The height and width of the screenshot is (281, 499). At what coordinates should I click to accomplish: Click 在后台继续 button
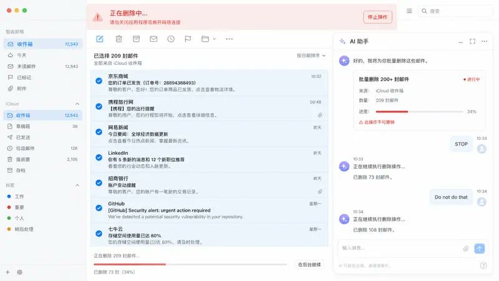(x=309, y=264)
